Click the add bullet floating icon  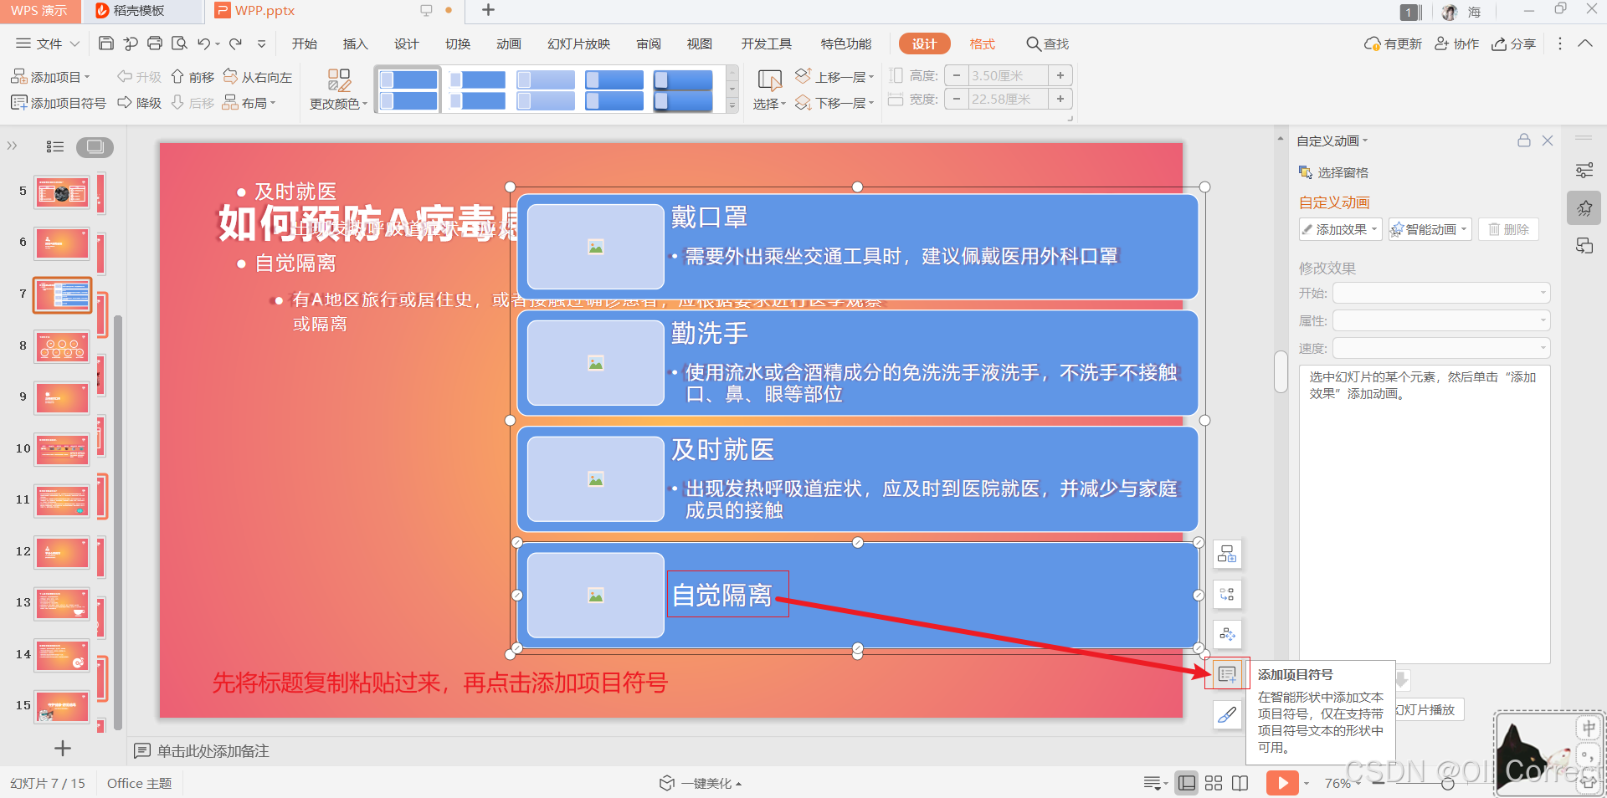click(x=1227, y=674)
